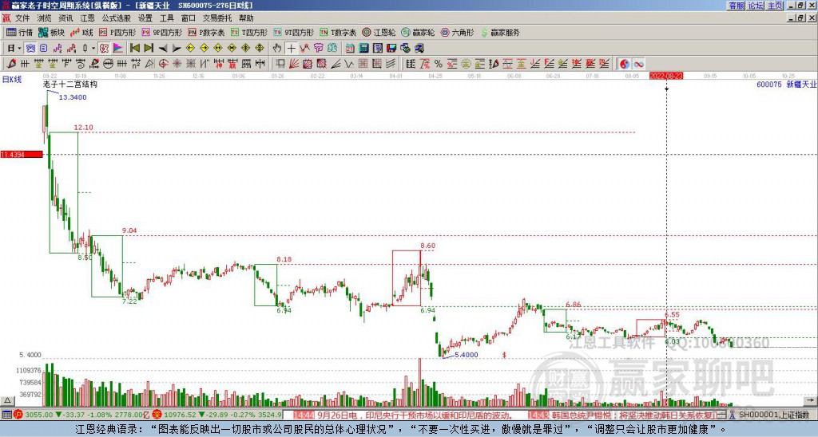
Task: Open 赢家服务 service
Action: [500, 32]
